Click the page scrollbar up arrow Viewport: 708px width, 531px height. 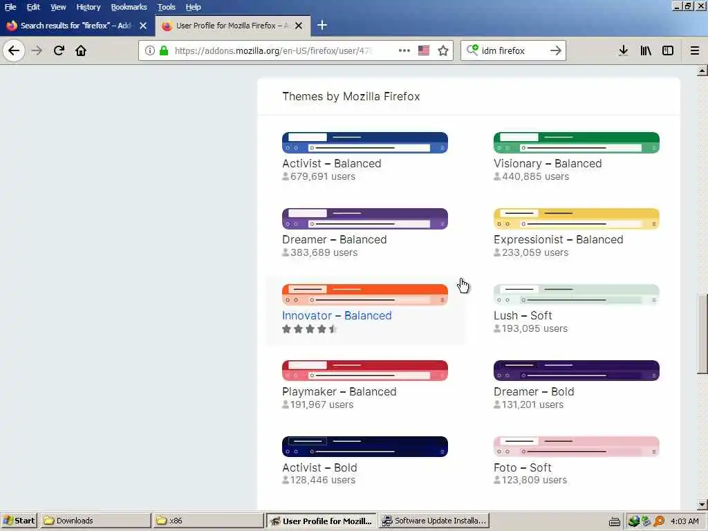pyautogui.click(x=702, y=71)
